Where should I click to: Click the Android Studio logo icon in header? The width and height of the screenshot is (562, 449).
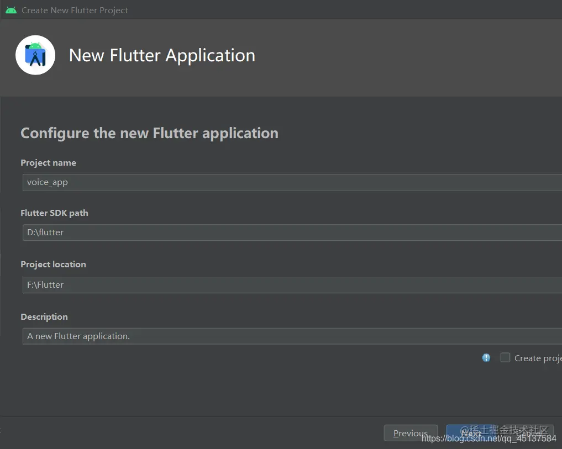click(35, 55)
